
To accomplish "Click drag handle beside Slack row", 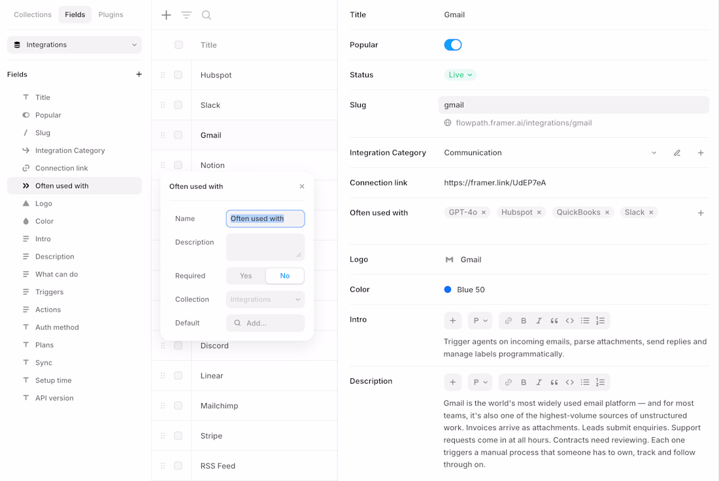I will (163, 105).
